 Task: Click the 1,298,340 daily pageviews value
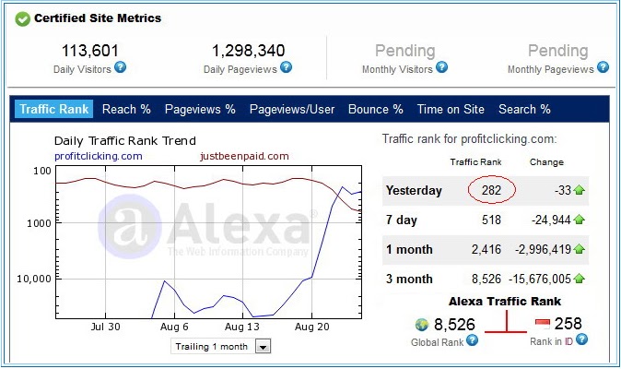coord(249,51)
